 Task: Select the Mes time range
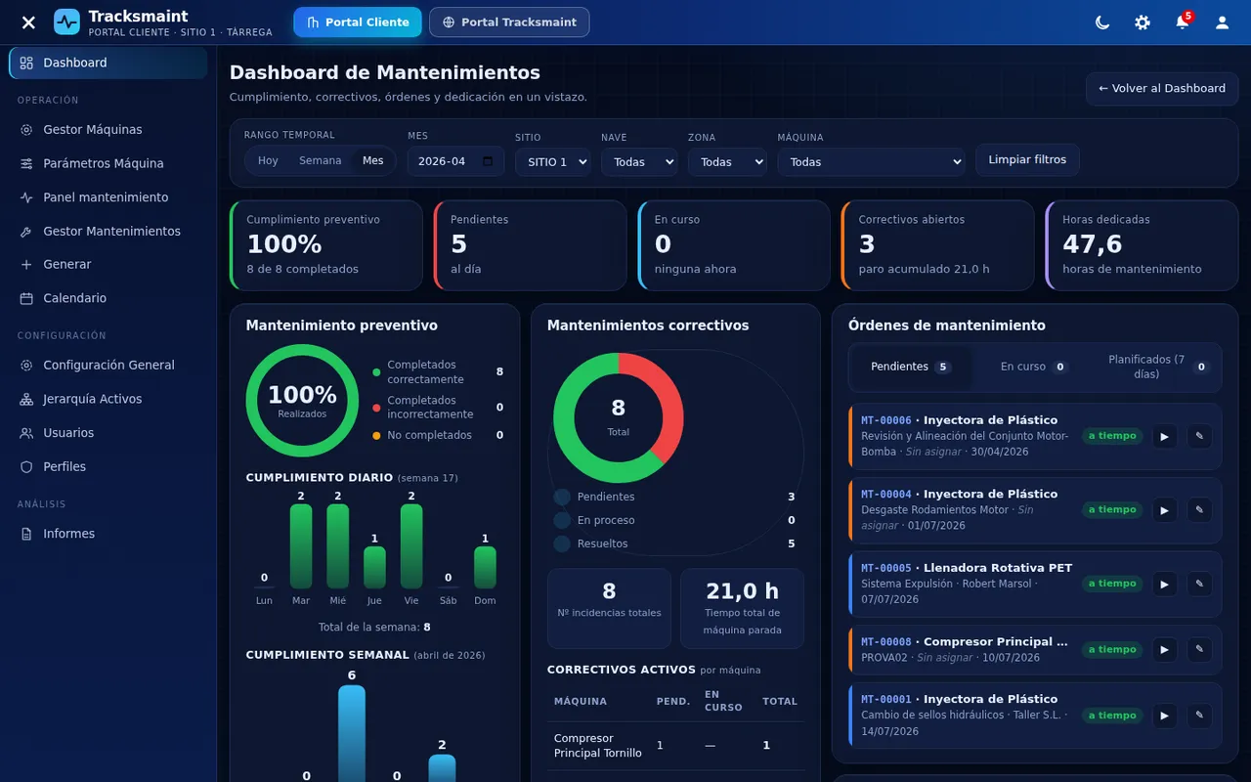pyautogui.click(x=372, y=160)
